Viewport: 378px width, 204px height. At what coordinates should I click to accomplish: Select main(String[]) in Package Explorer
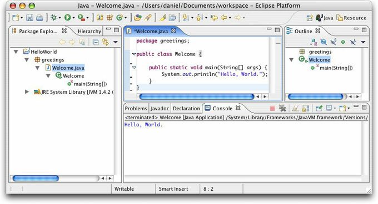coord(90,84)
